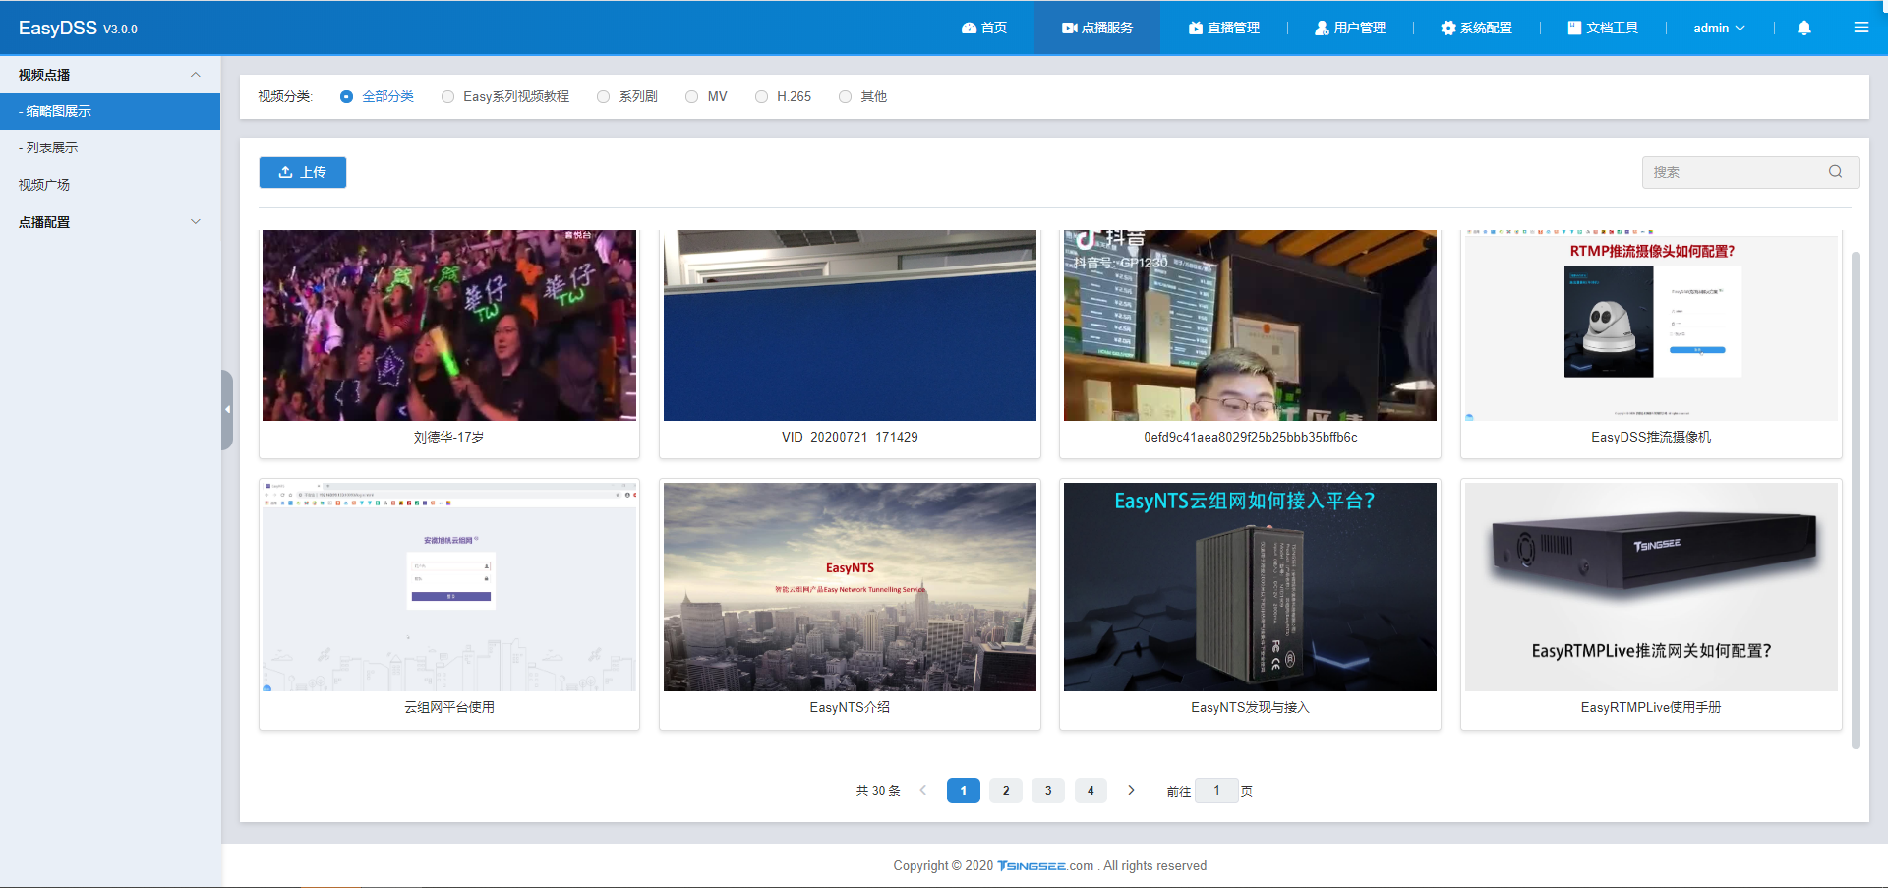1888x888 pixels.
Task: Click the EasyDSS V3.0.0 logo
Action: coord(78,28)
